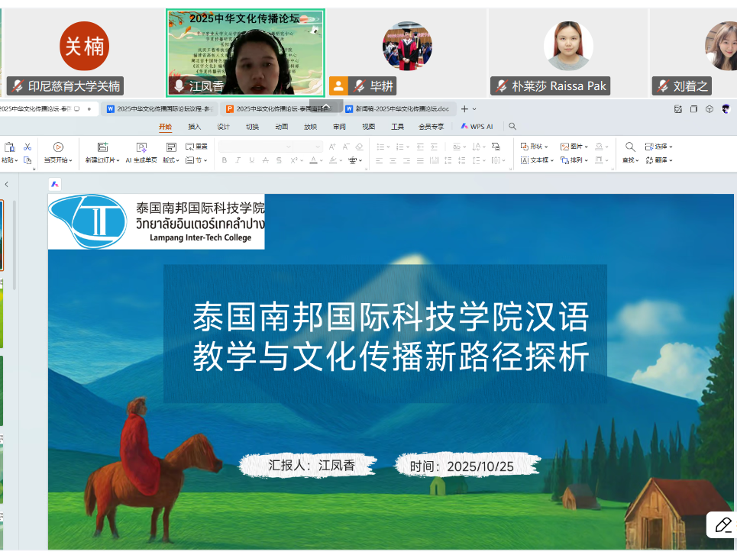Viewport: 737px width, 555px height.
Task: Toggle bold formatting button
Action: click(x=224, y=160)
